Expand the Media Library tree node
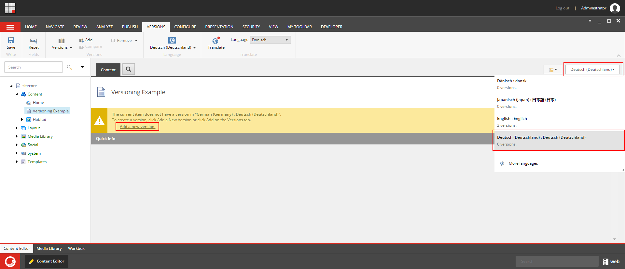This screenshot has height=269, width=625. pos(17,136)
